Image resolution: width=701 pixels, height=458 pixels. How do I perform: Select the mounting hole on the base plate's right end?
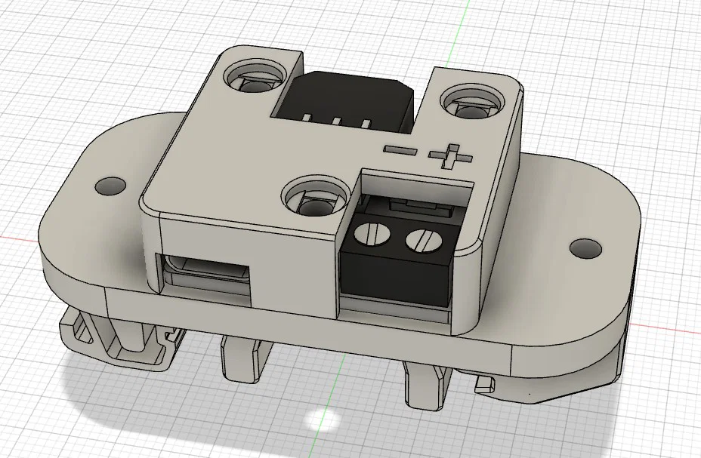pyautogui.click(x=585, y=247)
